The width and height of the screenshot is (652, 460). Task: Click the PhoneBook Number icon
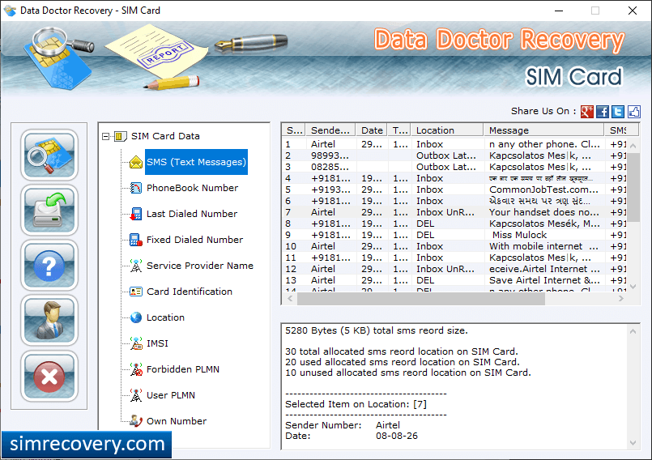[x=136, y=188]
